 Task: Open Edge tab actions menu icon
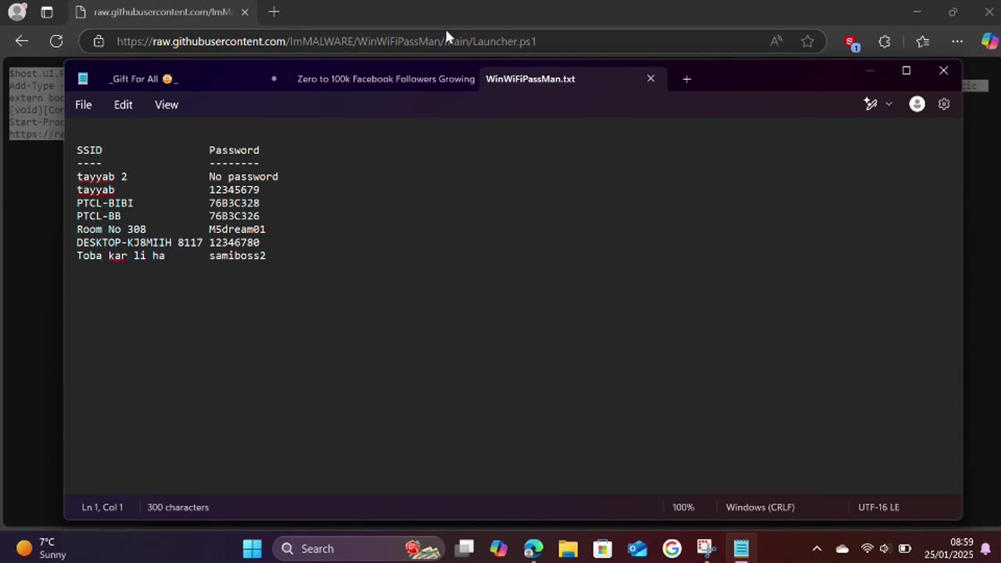[47, 12]
